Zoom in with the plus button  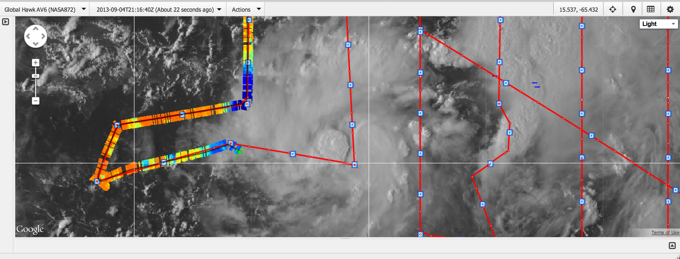coord(36,63)
